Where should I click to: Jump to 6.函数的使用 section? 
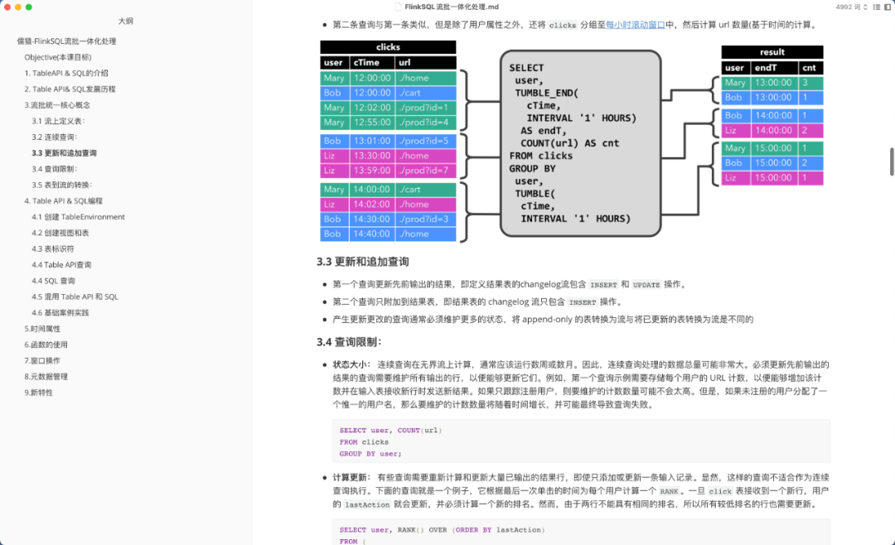[x=46, y=345]
